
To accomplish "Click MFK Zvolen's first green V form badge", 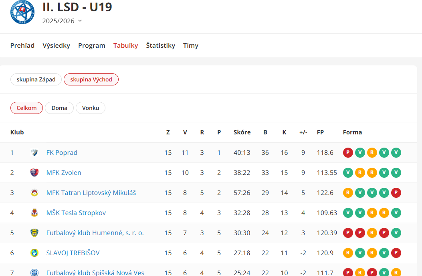I will click(x=348, y=172).
